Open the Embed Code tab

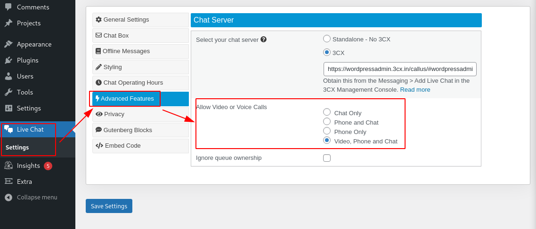click(140, 146)
